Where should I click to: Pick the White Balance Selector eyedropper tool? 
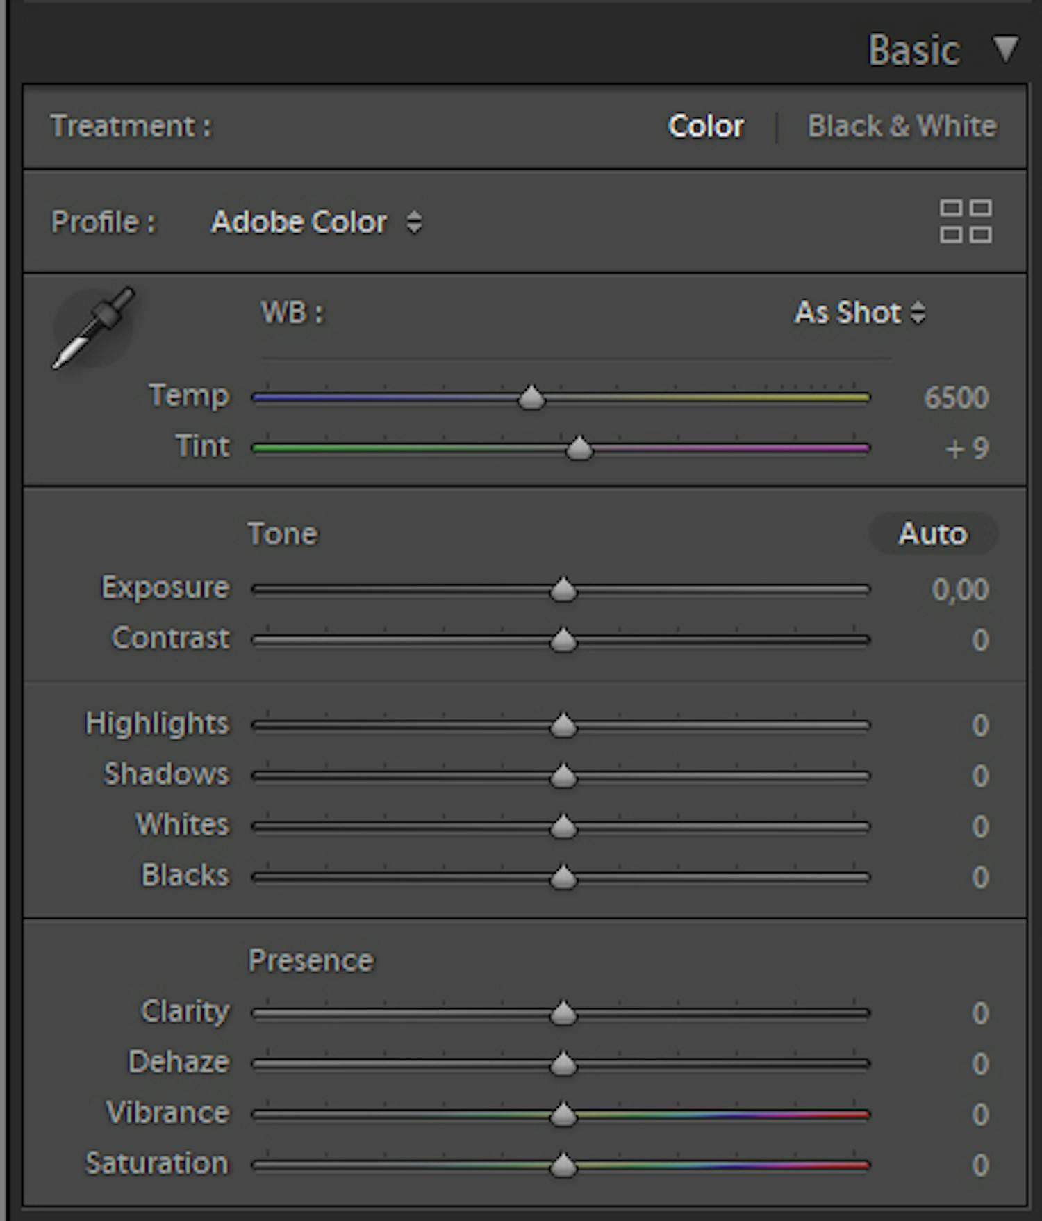tap(94, 328)
